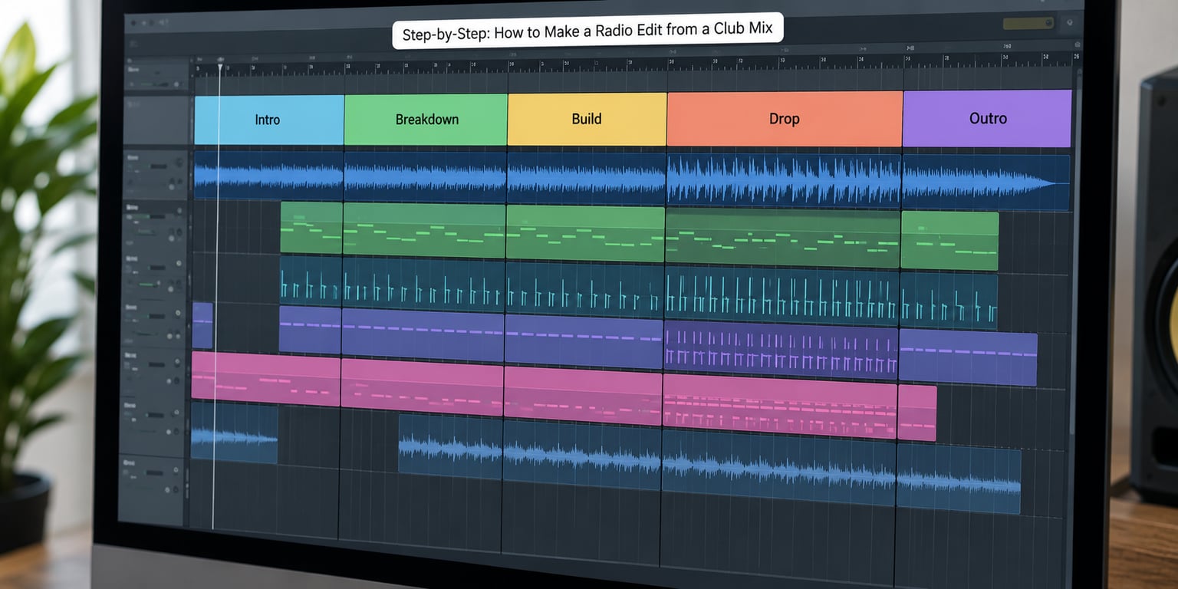This screenshot has height=589, width=1178.
Task: Select the Breakdown arrangement marker
Action: tap(426, 120)
